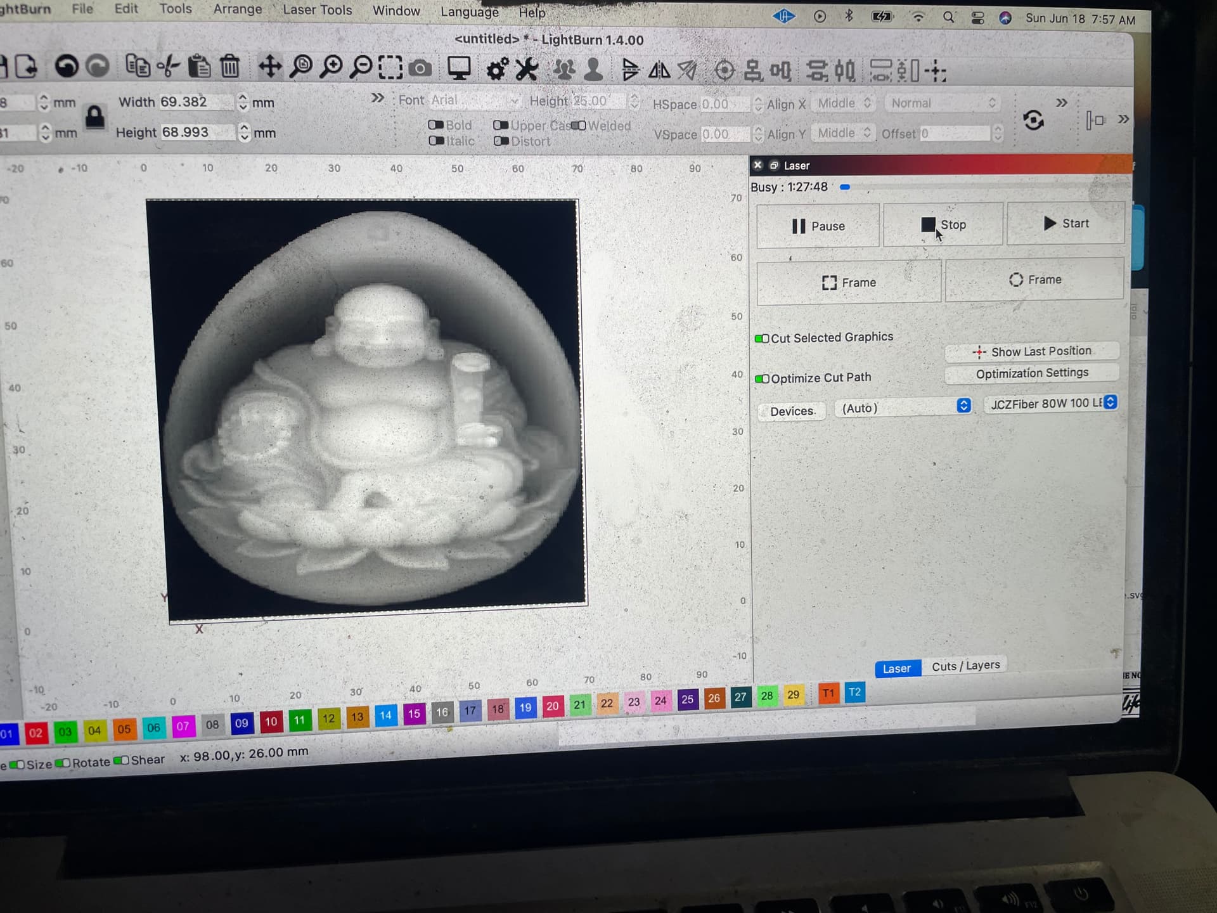The height and width of the screenshot is (913, 1217).
Task: Click the Zoom In magnifier icon
Action: (x=331, y=67)
